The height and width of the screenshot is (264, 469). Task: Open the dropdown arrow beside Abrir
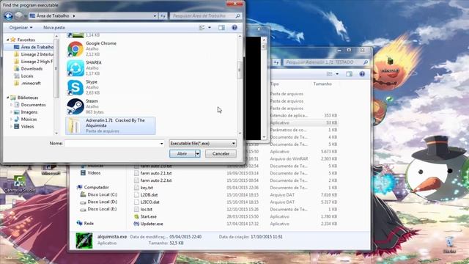[198, 153]
